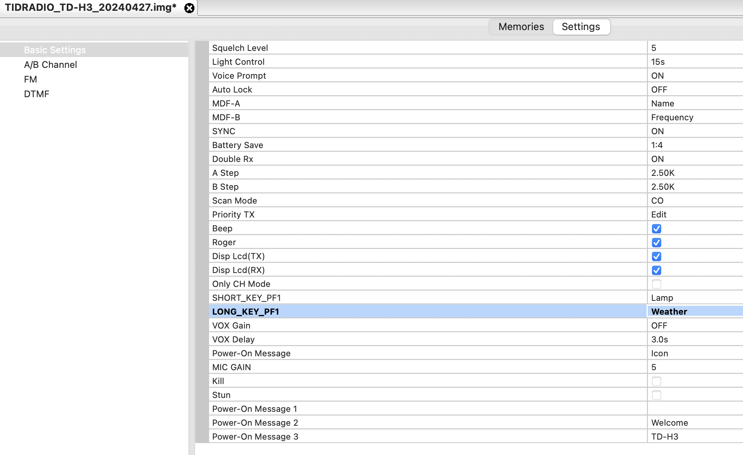Close the TIDRADIO_TD-H3 image file tab
Screen dimensions: 743x455
(x=189, y=8)
